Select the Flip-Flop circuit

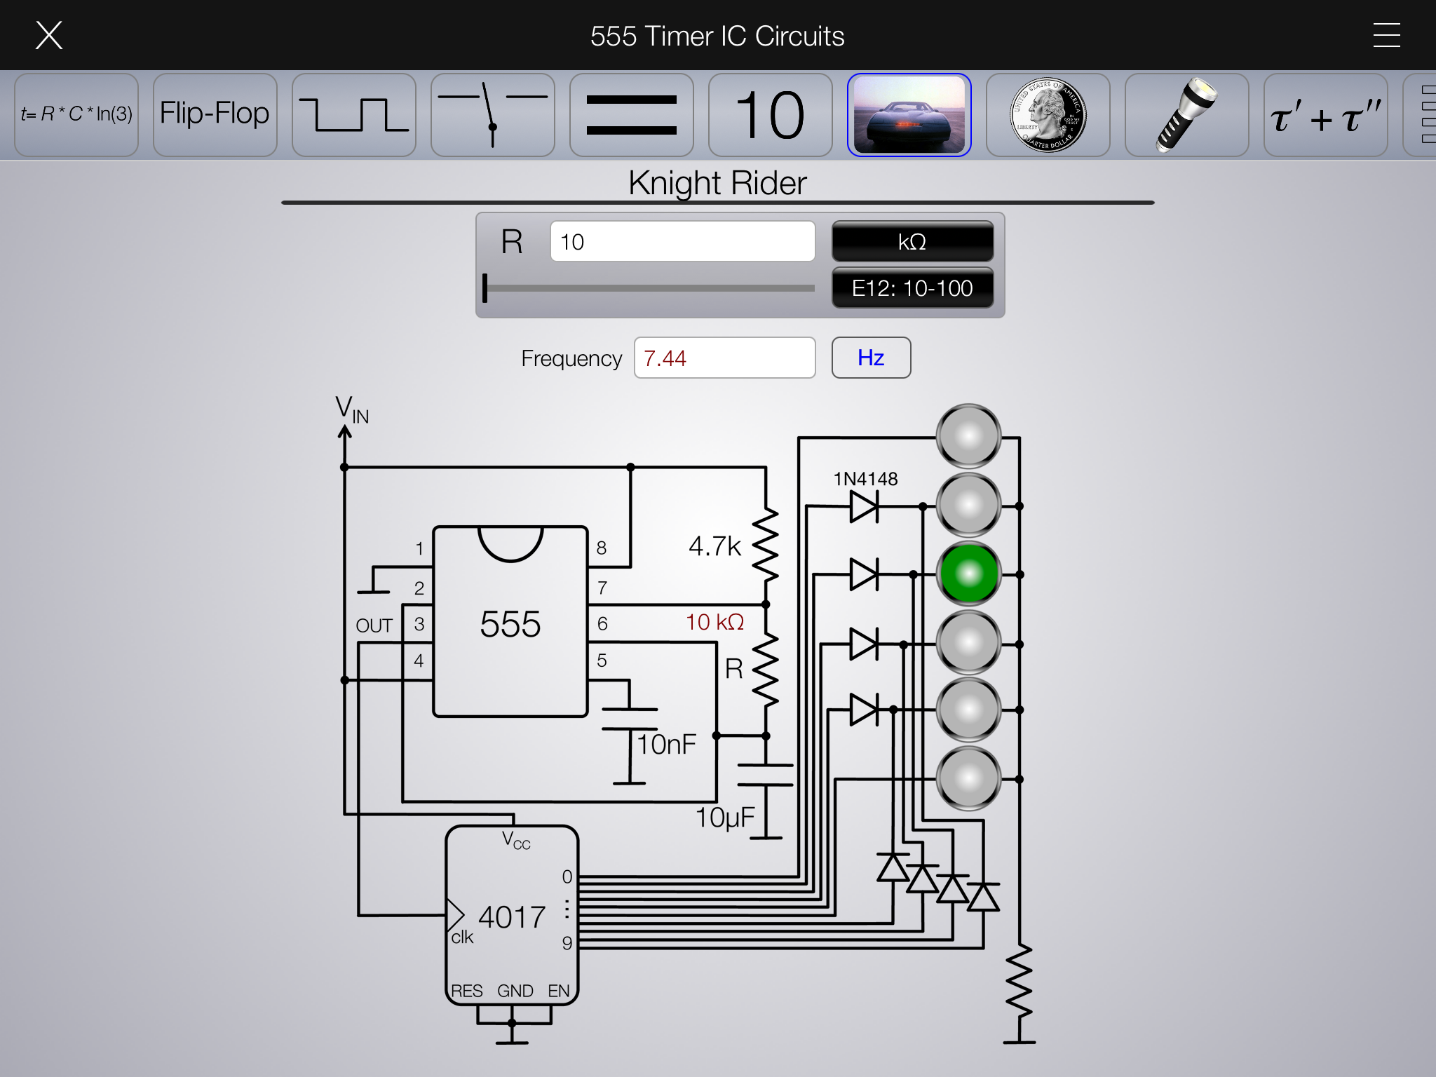point(215,115)
